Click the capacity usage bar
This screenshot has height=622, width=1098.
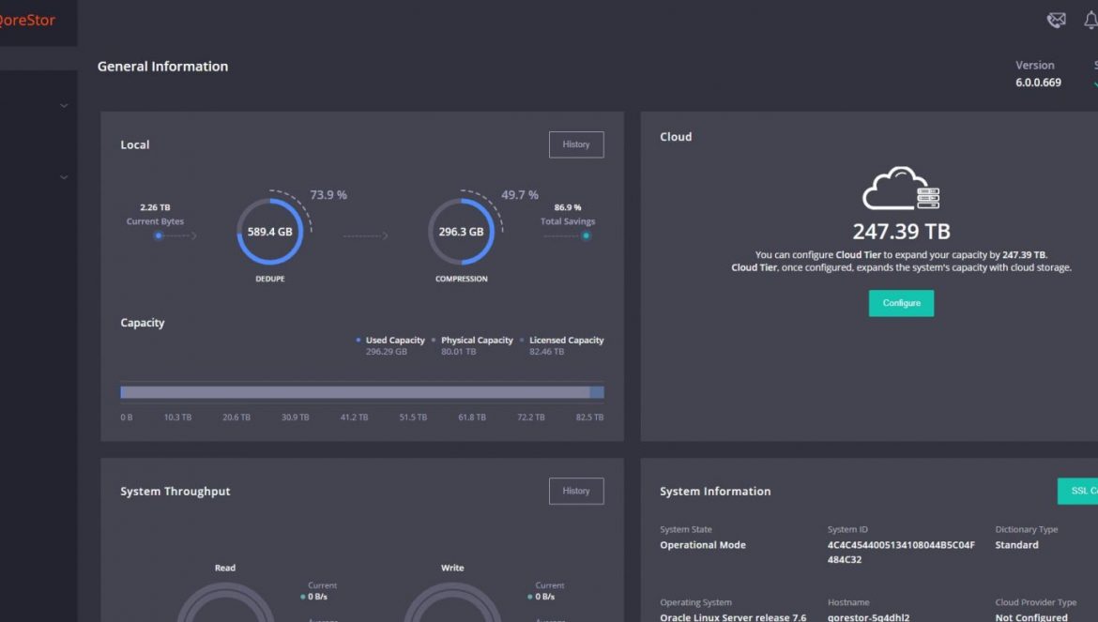(x=362, y=392)
